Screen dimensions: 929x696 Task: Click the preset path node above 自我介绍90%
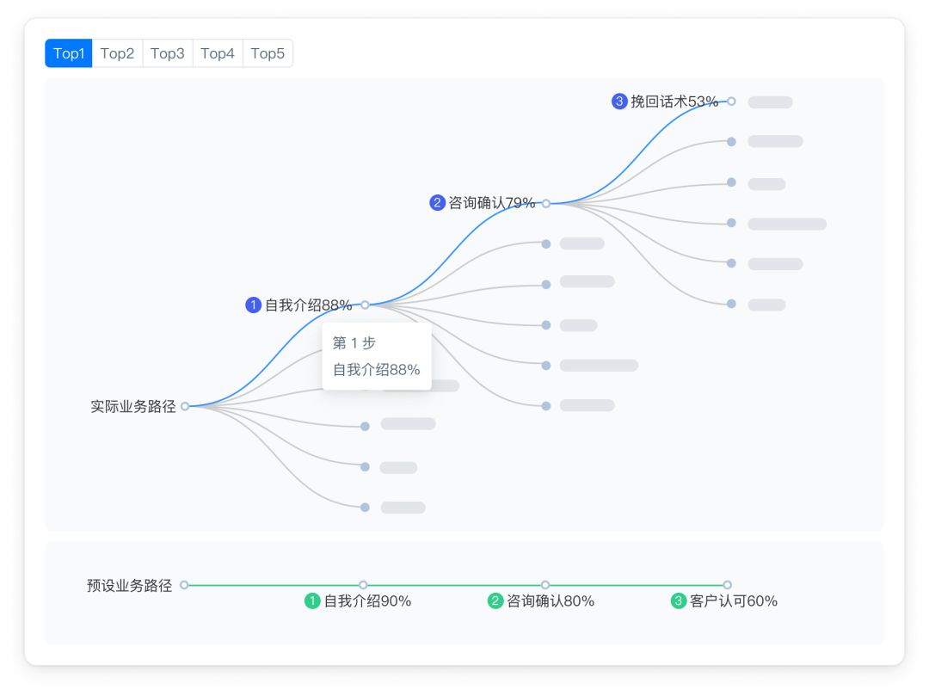363,585
